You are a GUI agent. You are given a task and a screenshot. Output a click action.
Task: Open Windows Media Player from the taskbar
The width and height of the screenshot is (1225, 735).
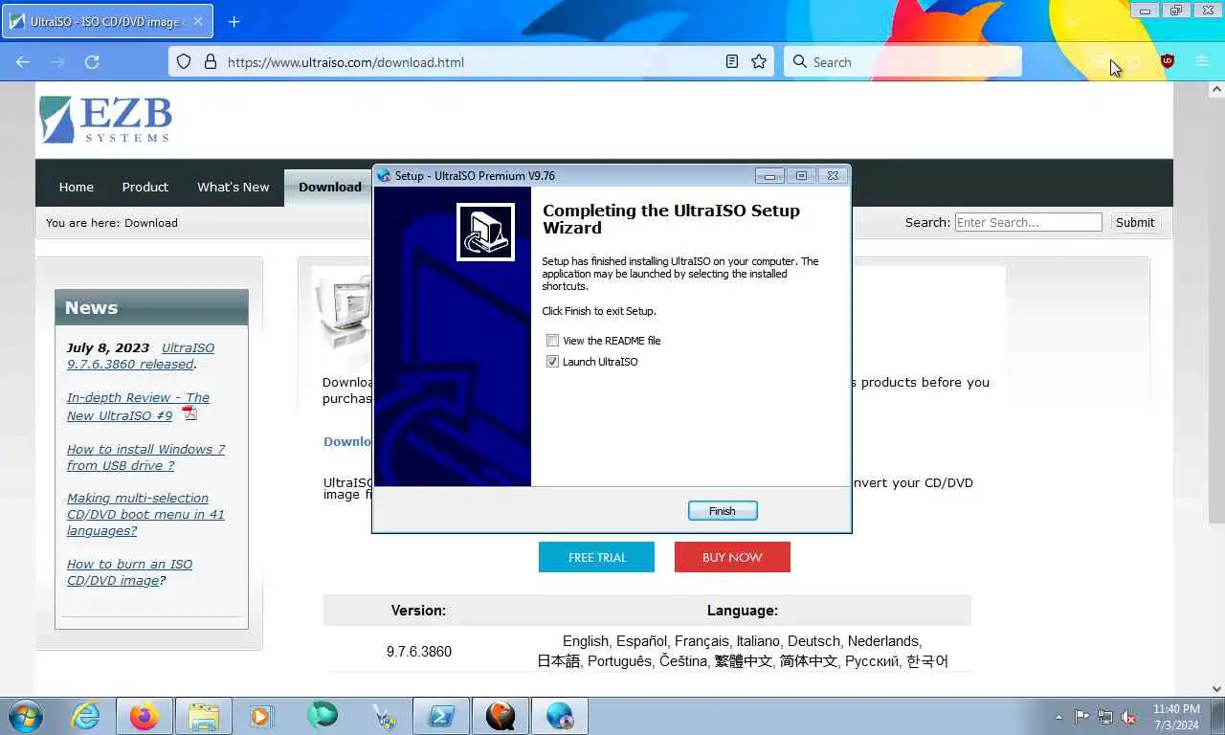pos(261,716)
